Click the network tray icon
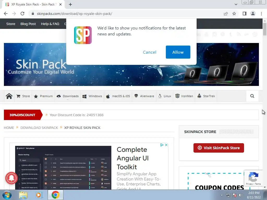This screenshot has height=200, width=267. point(228,195)
